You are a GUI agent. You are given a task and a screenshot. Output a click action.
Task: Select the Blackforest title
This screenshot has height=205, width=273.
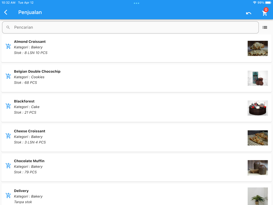coord(24,101)
